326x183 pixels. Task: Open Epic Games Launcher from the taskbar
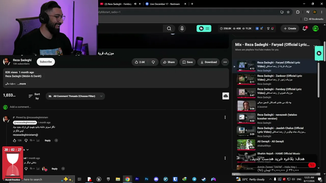(108, 179)
